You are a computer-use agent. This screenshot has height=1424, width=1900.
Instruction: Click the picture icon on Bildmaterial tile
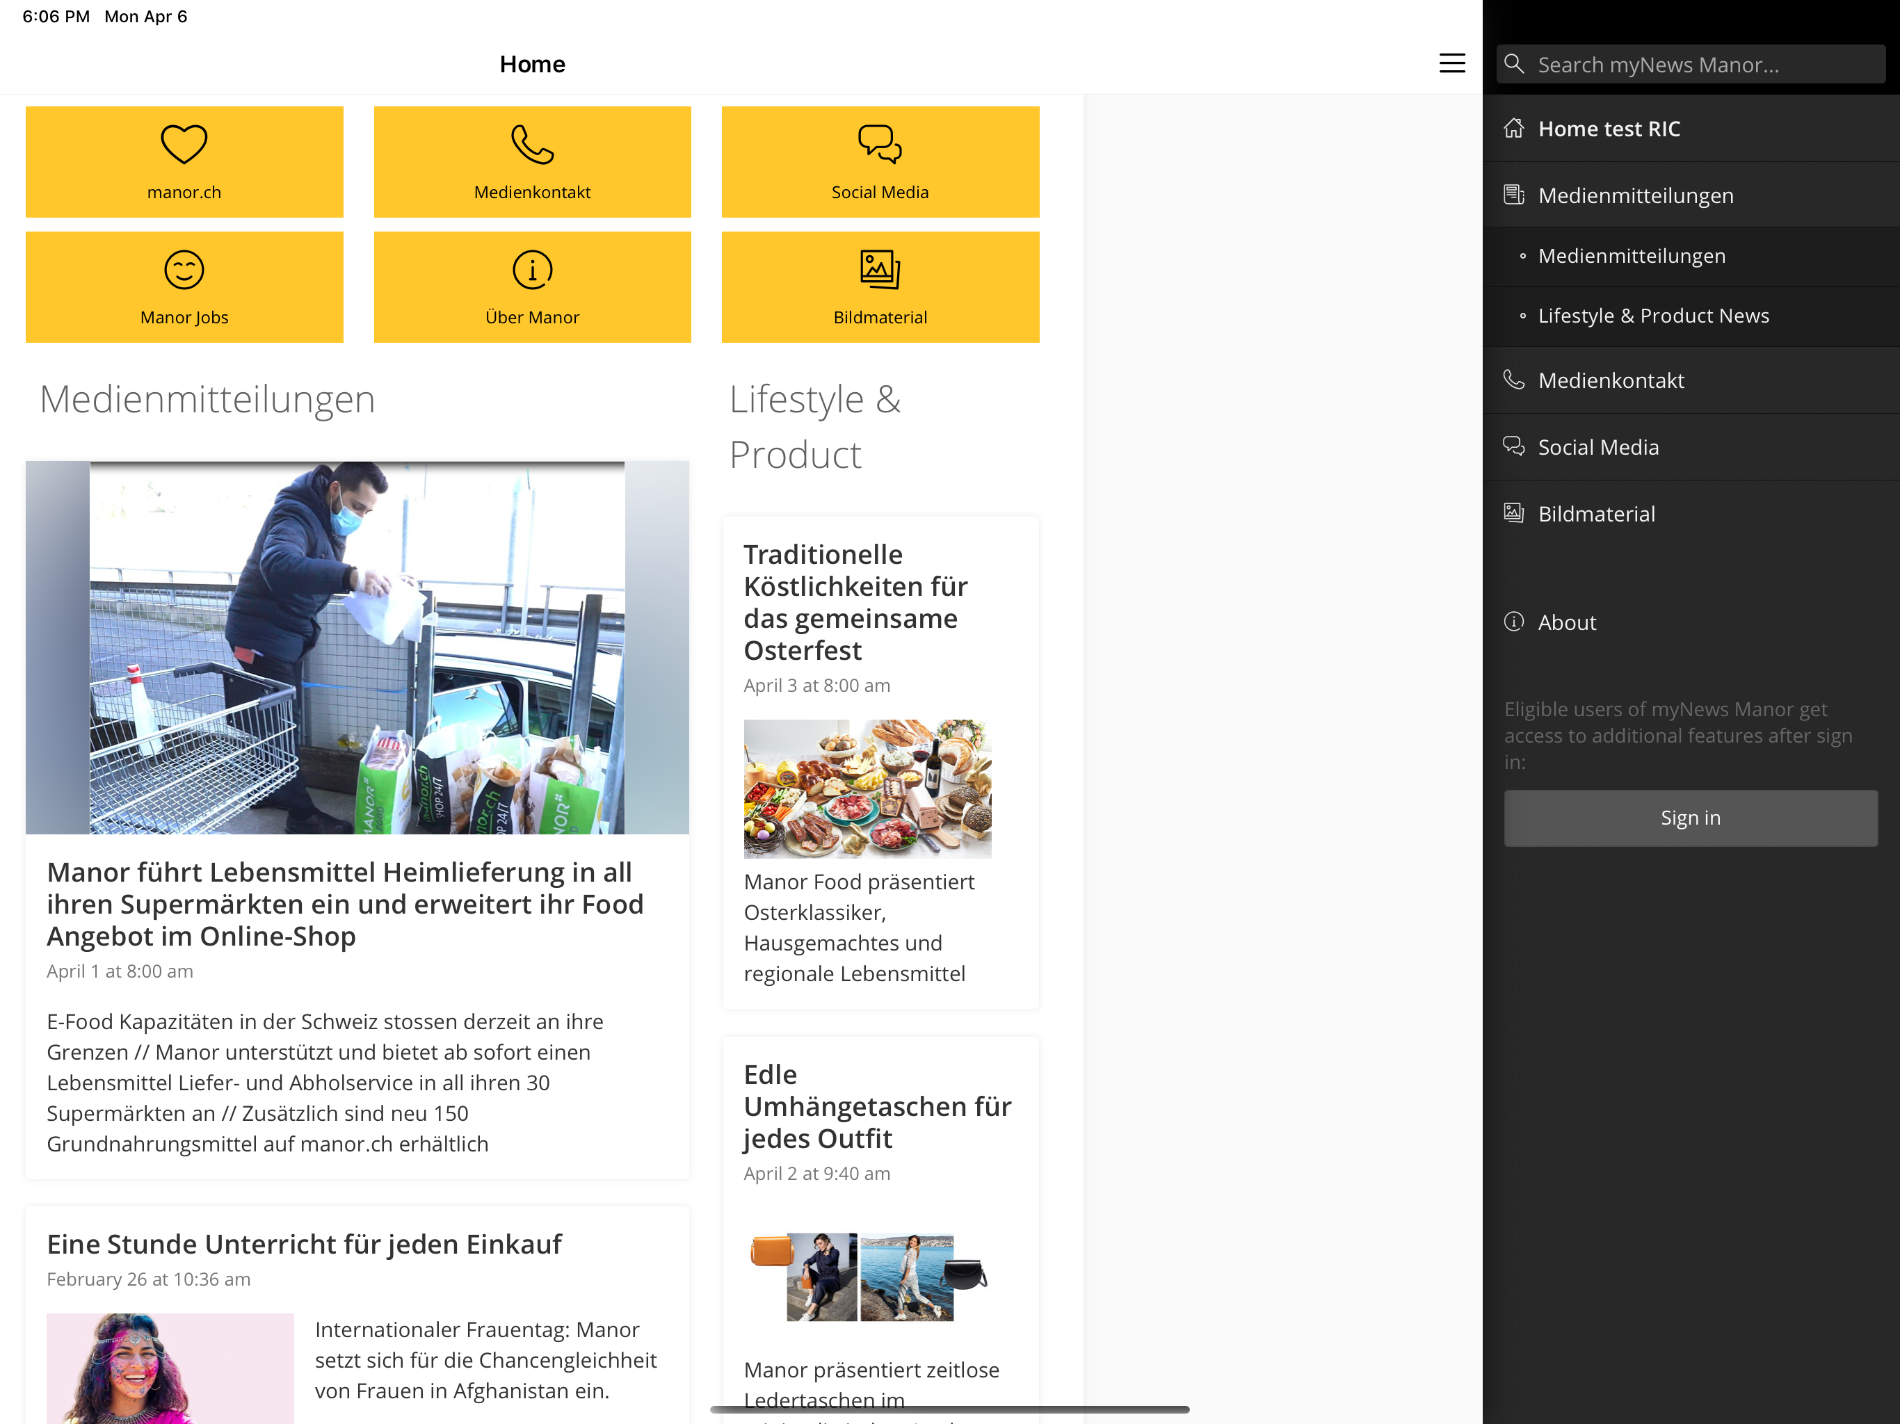pyautogui.click(x=880, y=269)
